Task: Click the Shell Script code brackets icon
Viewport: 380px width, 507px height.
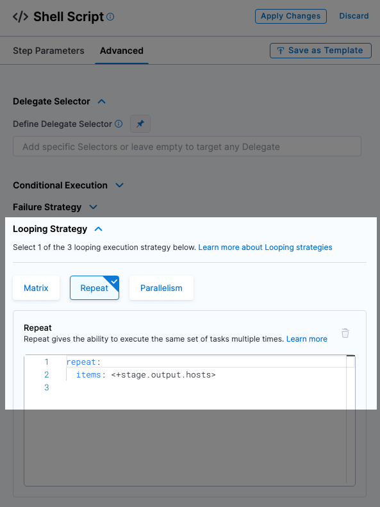Action: tap(21, 17)
